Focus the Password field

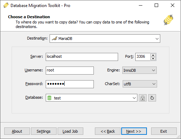(70, 84)
